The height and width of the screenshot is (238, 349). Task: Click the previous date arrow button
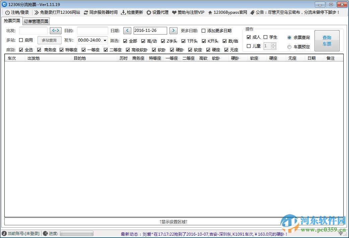[x=127, y=30]
